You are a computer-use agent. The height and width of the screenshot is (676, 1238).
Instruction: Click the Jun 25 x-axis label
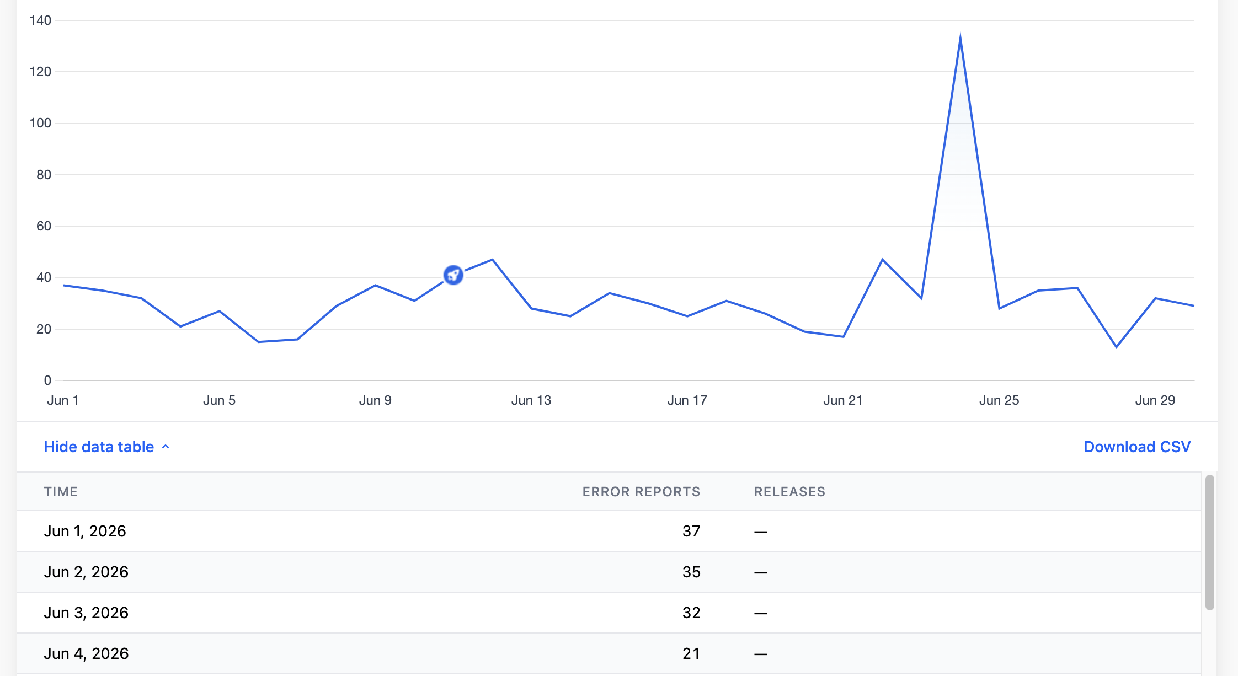999,400
